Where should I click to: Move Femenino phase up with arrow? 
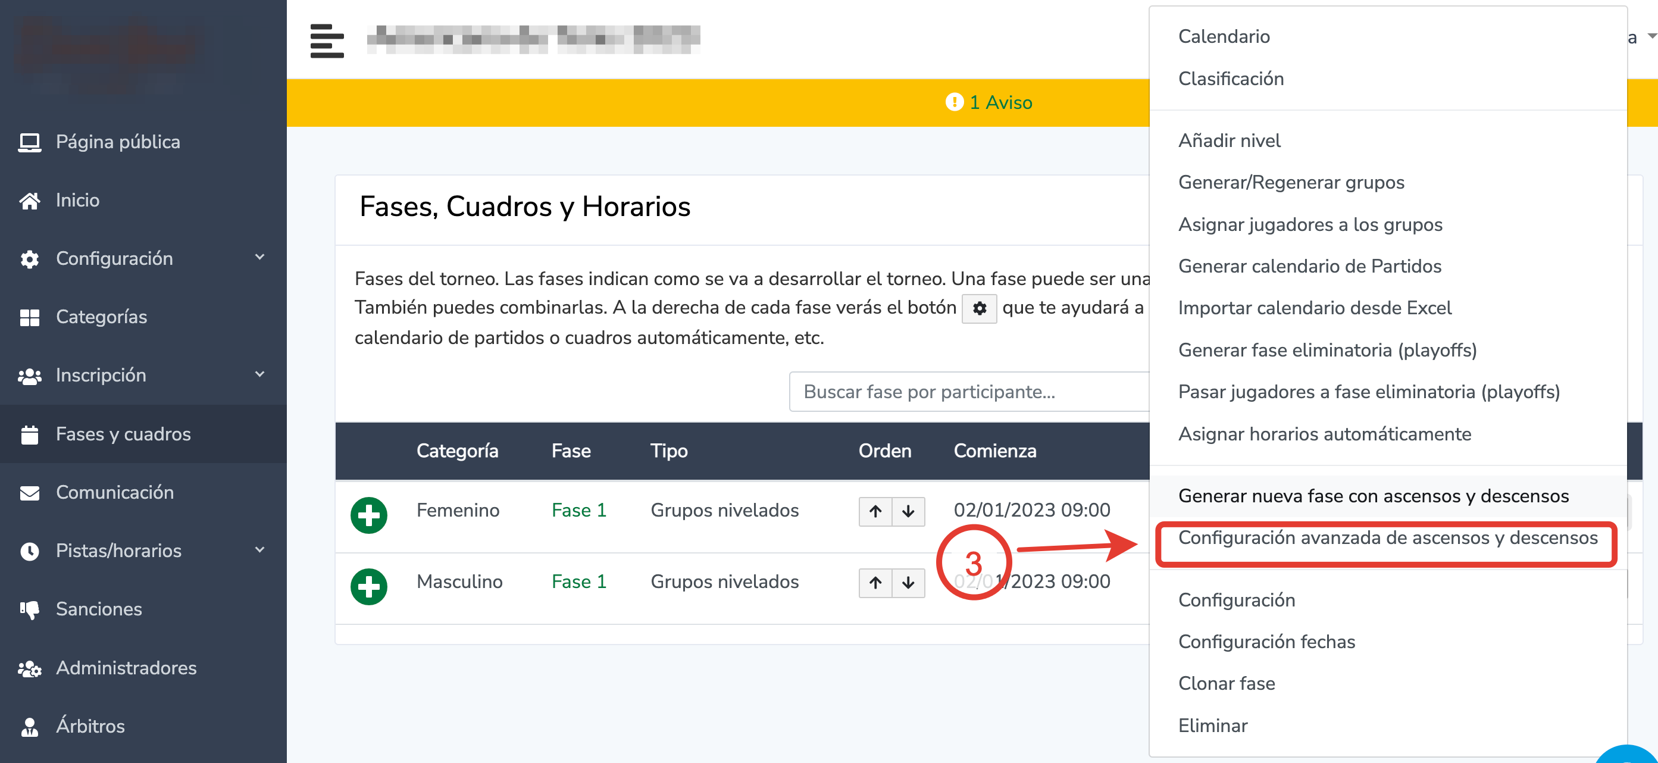point(875,511)
